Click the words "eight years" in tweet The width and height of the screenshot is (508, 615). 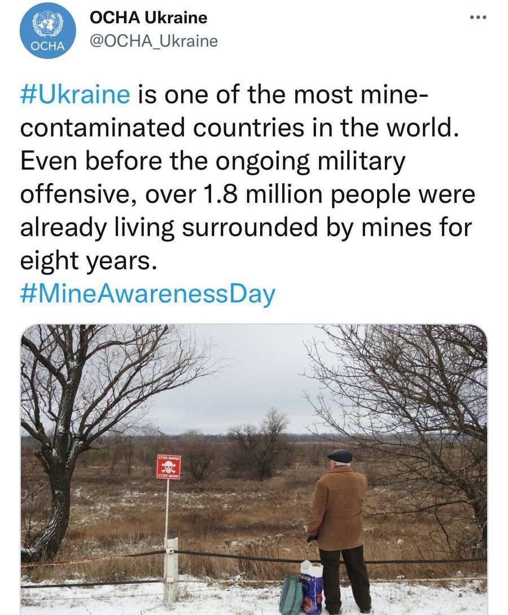86,261
